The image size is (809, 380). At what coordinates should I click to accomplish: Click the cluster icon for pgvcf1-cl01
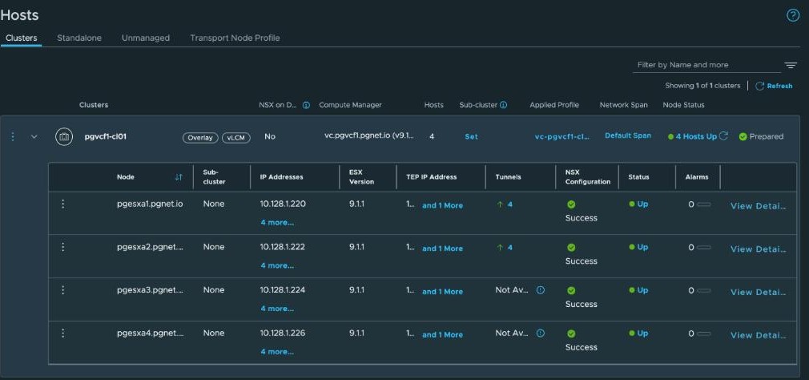[64, 137]
